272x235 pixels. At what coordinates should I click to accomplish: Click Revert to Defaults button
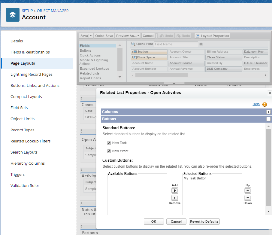[204, 221]
